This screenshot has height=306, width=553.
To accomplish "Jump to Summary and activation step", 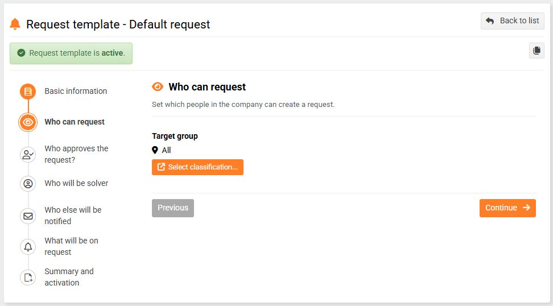I will [69, 277].
